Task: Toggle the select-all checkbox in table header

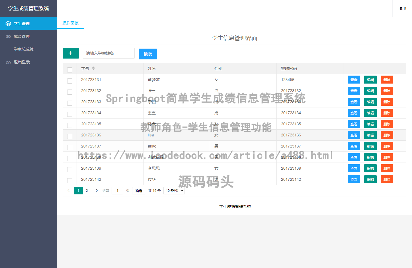Action: [70, 70]
